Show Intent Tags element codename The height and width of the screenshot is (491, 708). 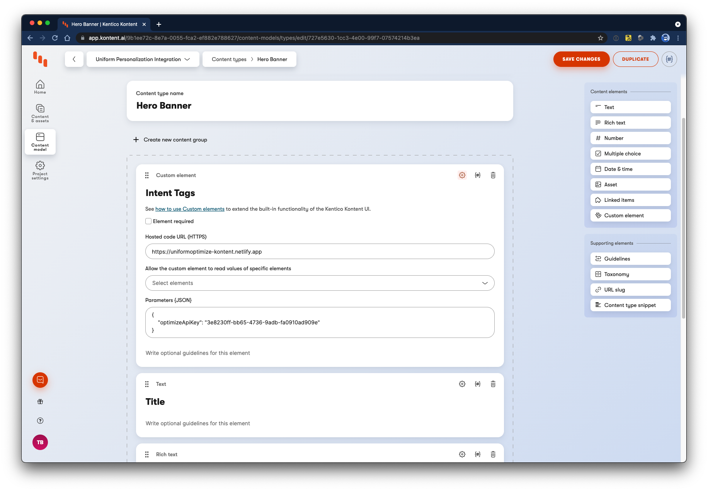478,175
